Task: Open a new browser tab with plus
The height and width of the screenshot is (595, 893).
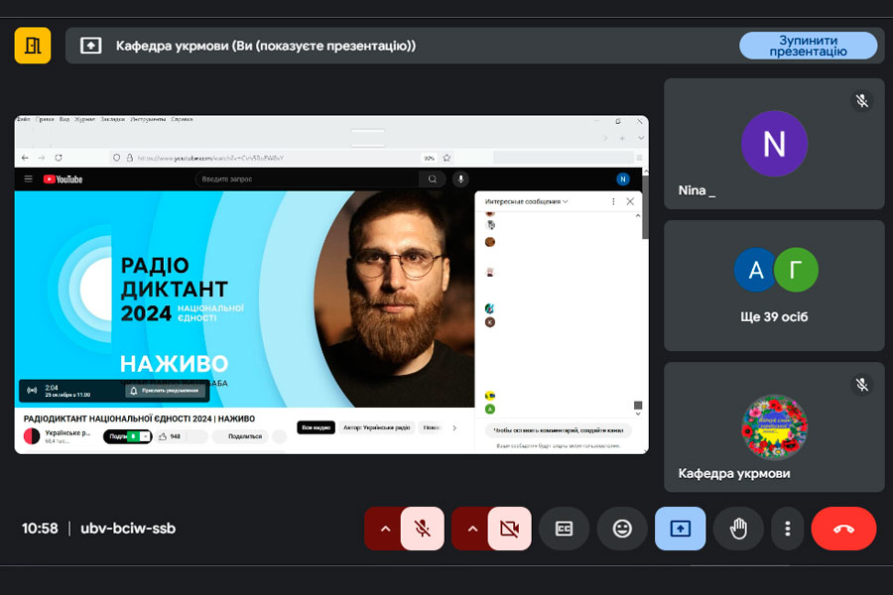Action: pos(622,138)
